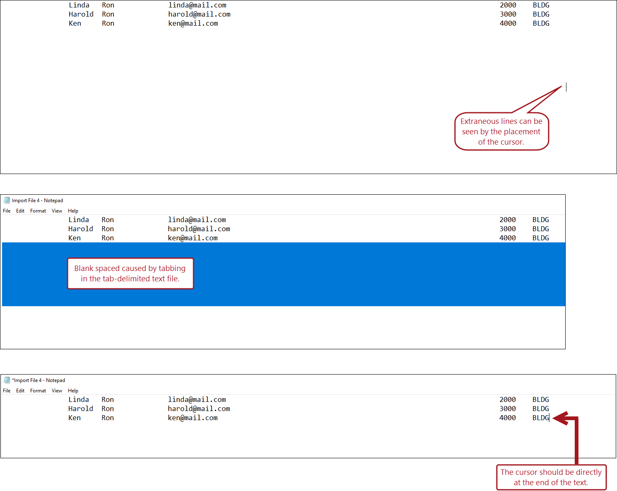617x491 pixels.
Task: Click 'Linda' in the middle Notepad window
Action: [x=79, y=220]
